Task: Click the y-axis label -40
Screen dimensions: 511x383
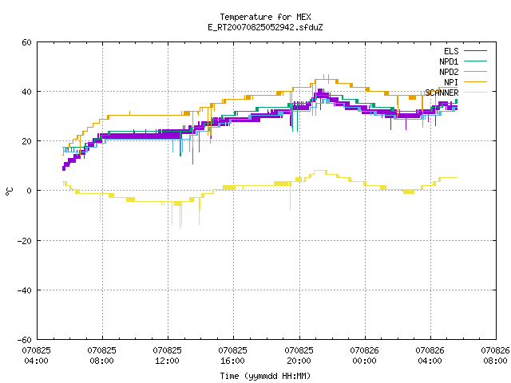Action: click(25, 290)
